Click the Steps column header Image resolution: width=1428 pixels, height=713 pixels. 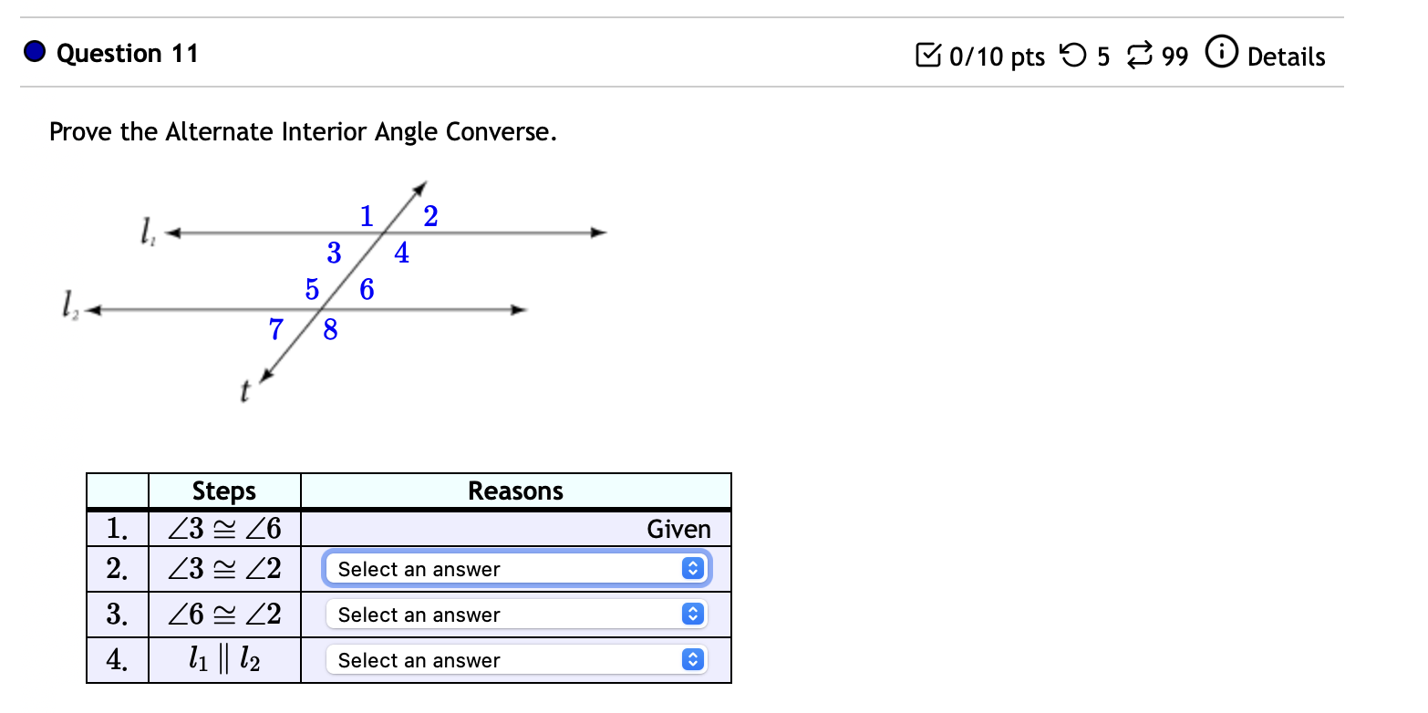click(x=223, y=491)
